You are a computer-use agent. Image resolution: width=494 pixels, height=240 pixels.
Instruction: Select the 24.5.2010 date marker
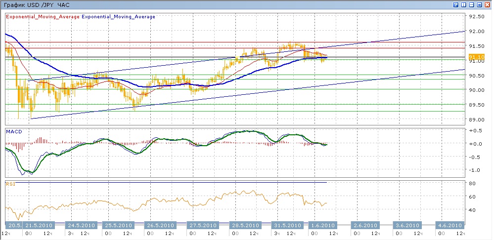pyautogui.click(x=80, y=225)
